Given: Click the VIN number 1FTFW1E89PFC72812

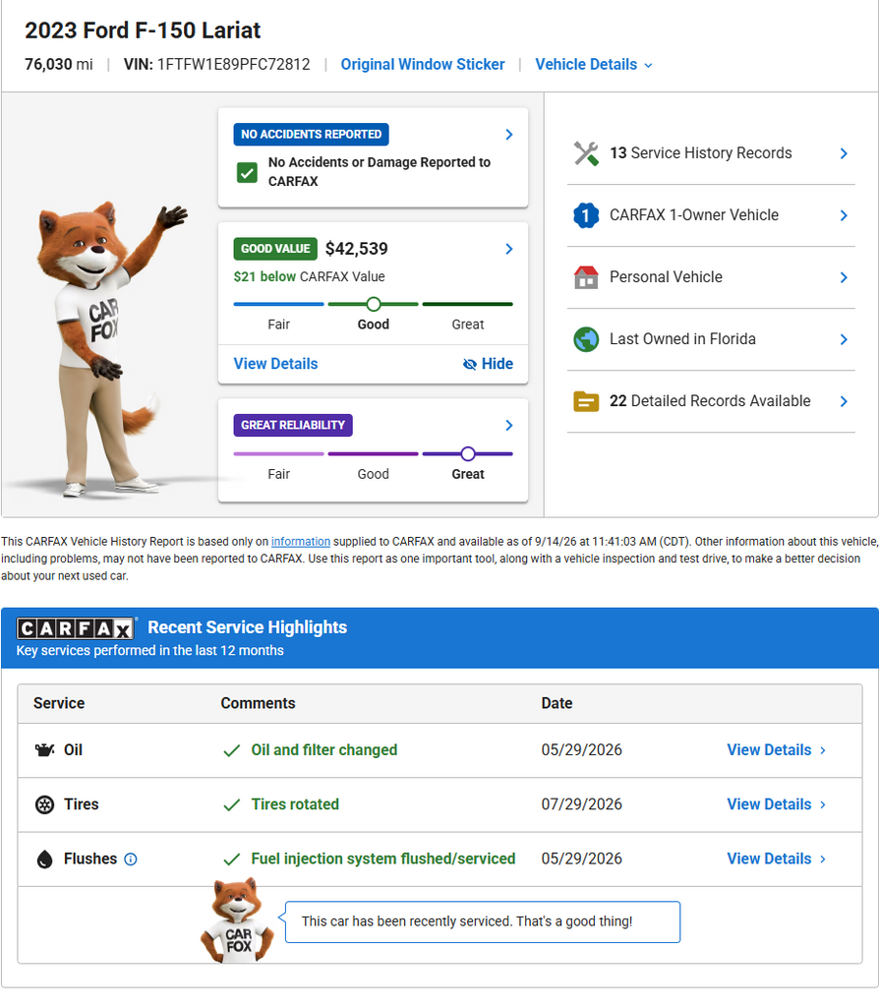Looking at the screenshot, I should (234, 65).
